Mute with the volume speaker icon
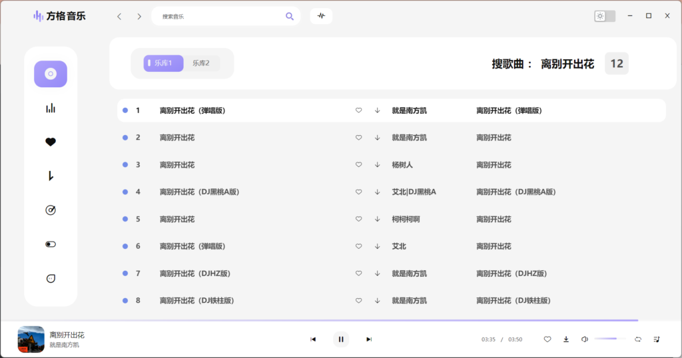 click(585, 339)
